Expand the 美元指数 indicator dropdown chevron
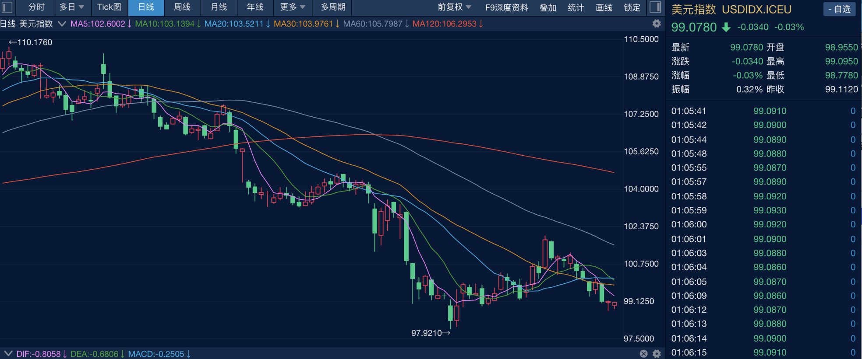Viewport: 862px width, 359px height. [x=62, y=24]
